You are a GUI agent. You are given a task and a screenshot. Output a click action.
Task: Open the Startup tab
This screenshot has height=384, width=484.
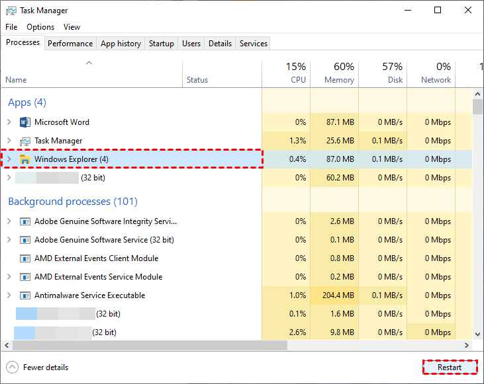click(x=161, y=44)
